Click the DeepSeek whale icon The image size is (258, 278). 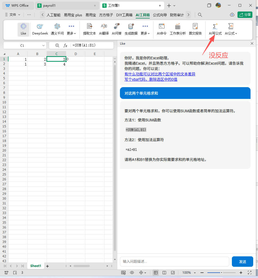[40, 27]
